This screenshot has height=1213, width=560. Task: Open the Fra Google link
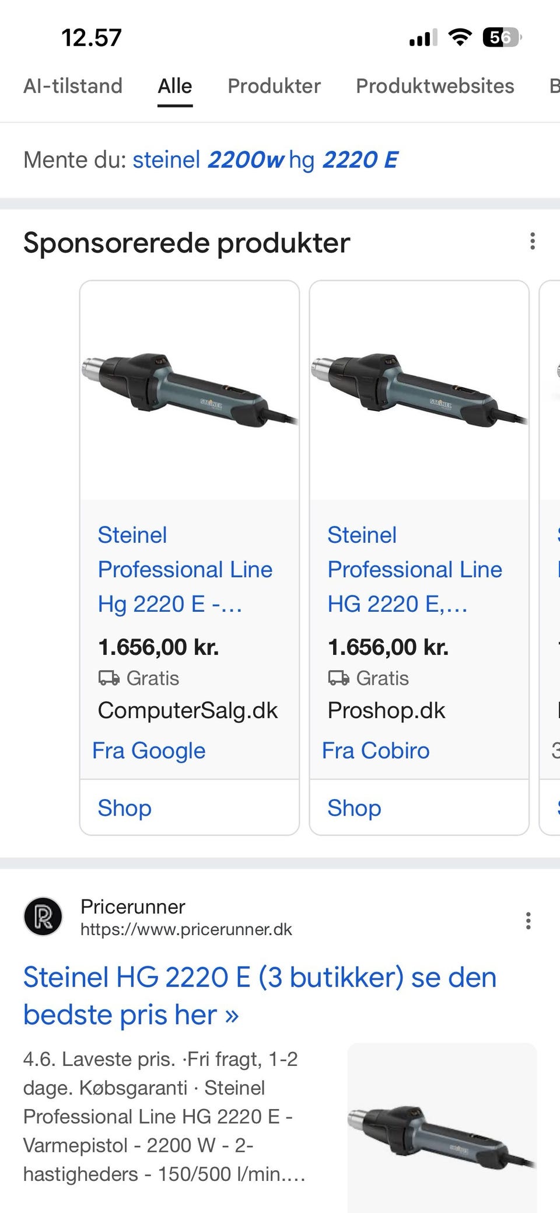149,751
